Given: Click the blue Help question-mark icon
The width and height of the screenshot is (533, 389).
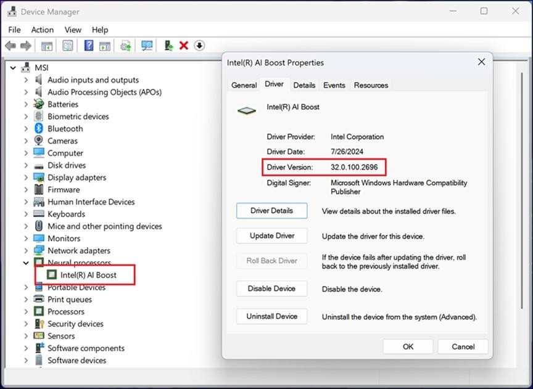Looking at the screenshot, I should tap(89, 46).
